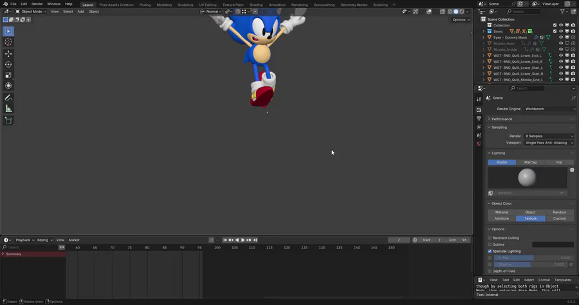This screenshot has height=305, width=579.
Task: Select the Scale tool in the toolbar
Action: (x=8, y=75)
